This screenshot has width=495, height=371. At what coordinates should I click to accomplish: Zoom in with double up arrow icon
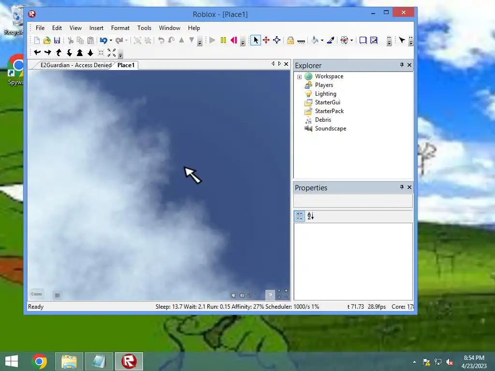80,53
